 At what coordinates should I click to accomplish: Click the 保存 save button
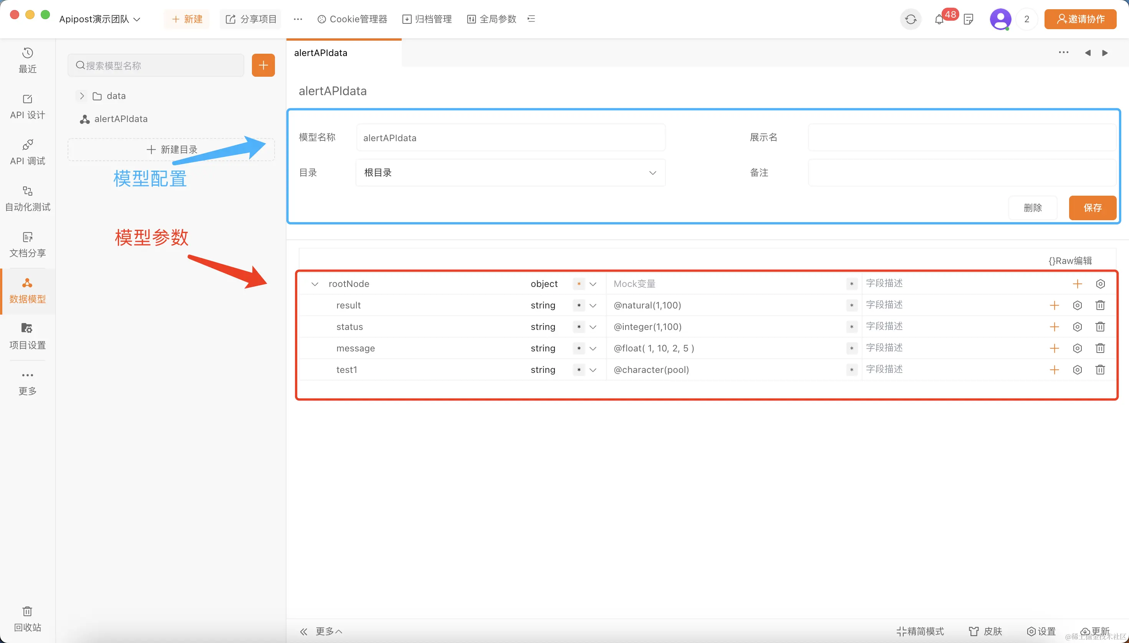pos(1092,208)
